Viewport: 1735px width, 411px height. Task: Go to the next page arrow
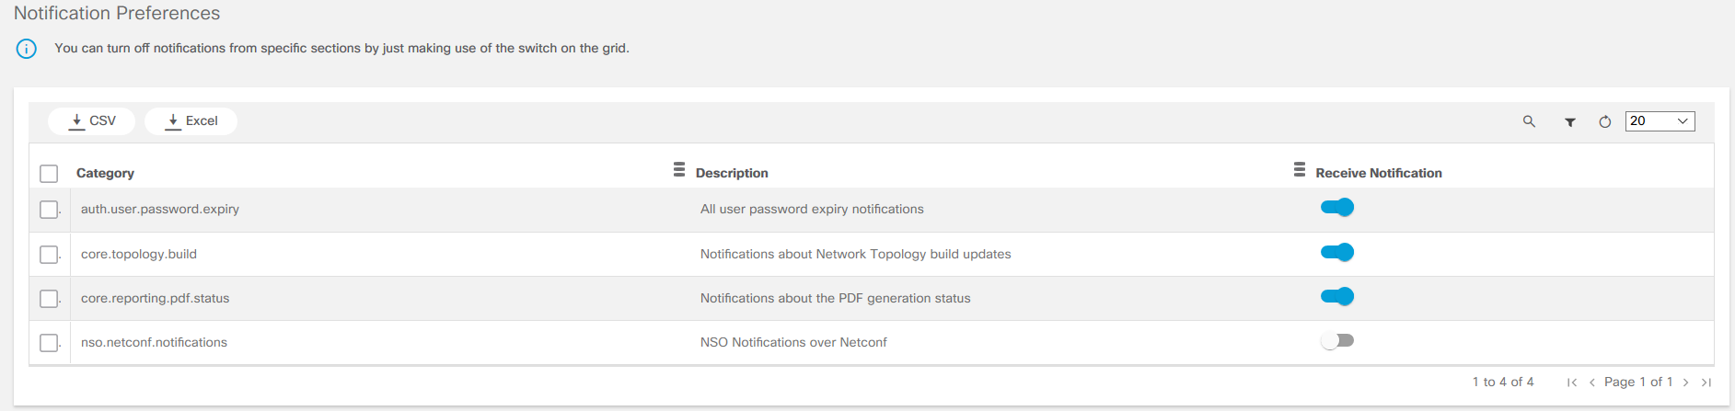pyautogui.click(x=1686, y=382)
